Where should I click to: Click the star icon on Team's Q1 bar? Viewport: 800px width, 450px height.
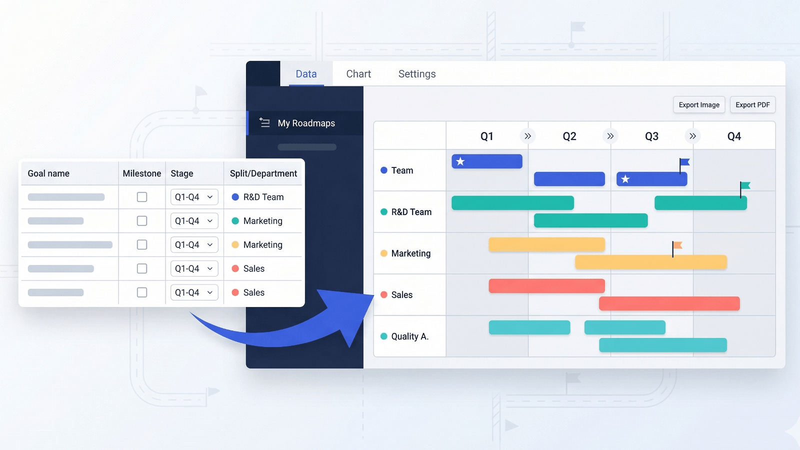click(459, 161)
